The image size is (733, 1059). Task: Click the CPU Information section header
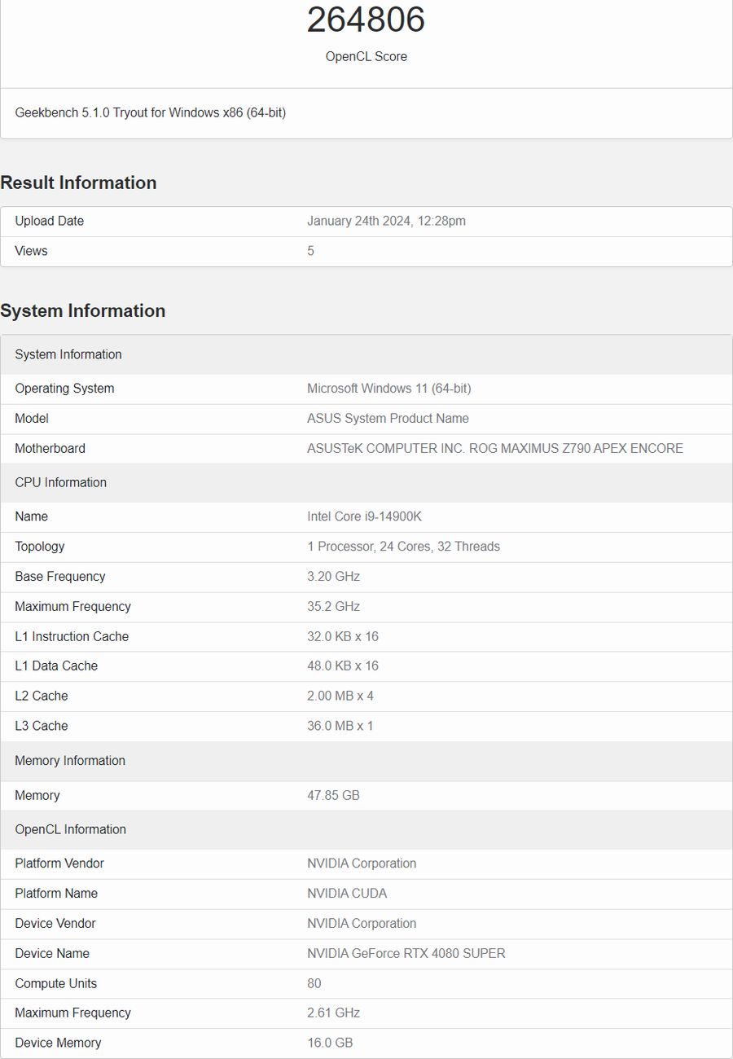click(60, 482)
